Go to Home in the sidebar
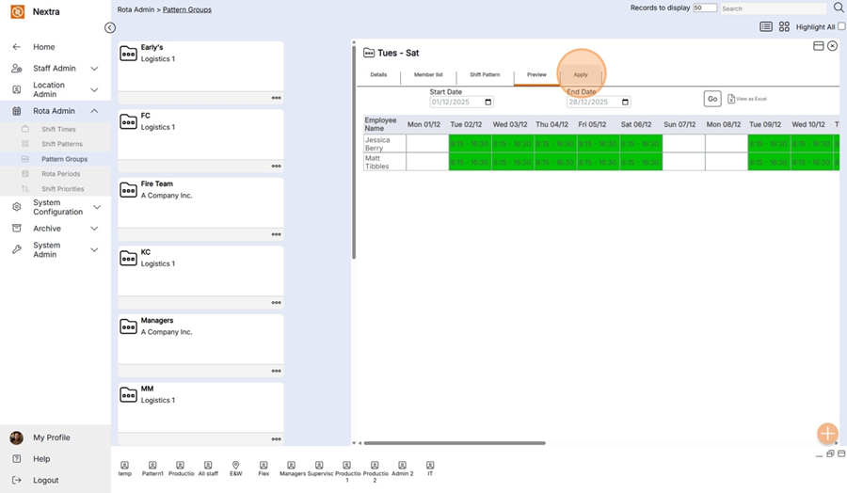 coord(43,47)
